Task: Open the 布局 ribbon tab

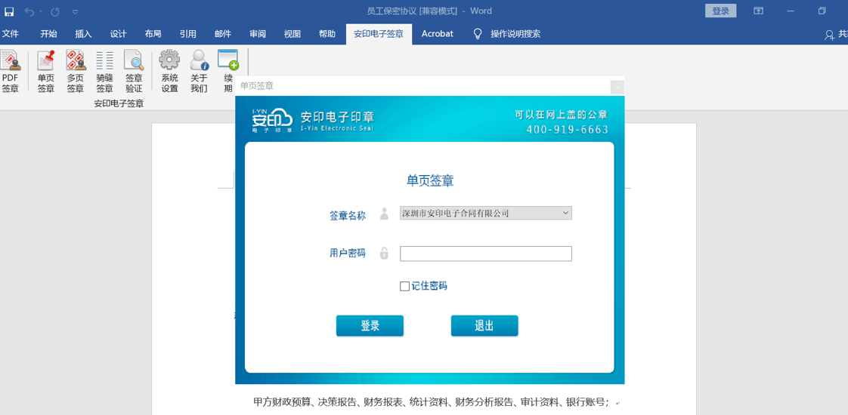Action: (x=153, y=34)
